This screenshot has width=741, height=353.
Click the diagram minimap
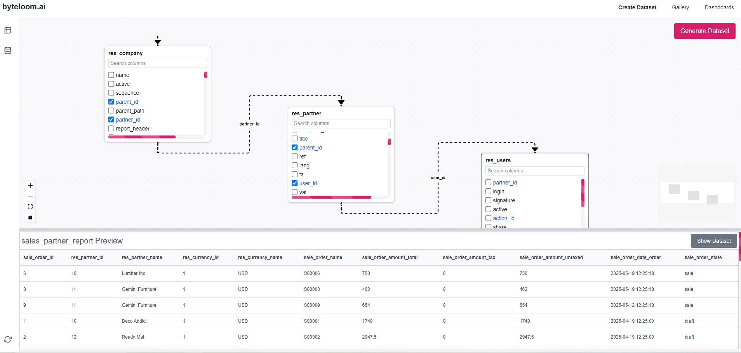pos(697,193)
